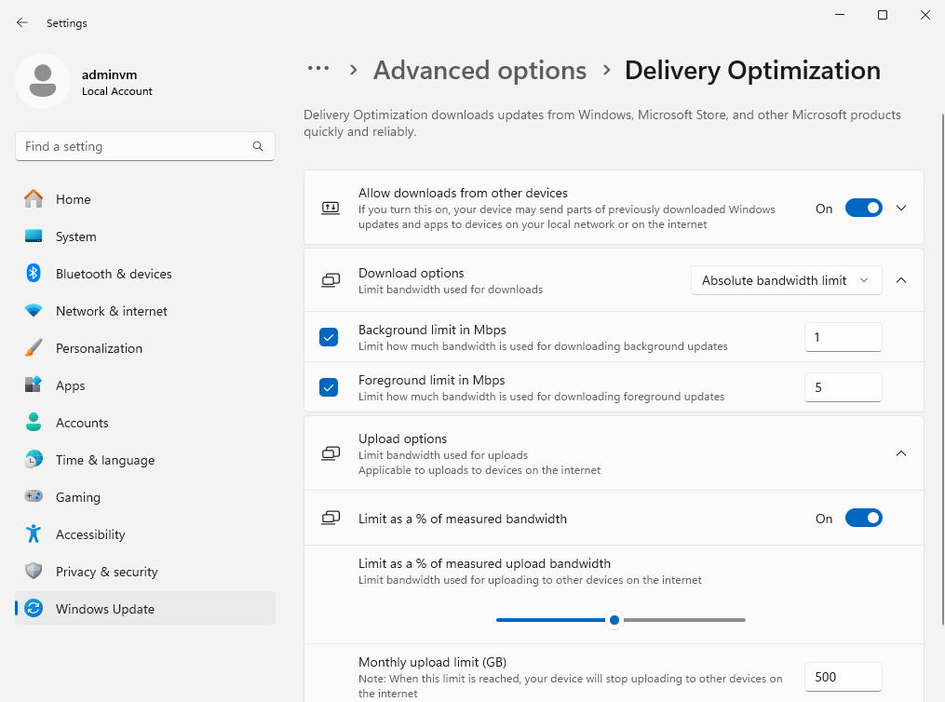Image resolution: width=945 pixels, height=702 pixels.
Task: Select Gaming in sidebar
Action: point(145,498)
